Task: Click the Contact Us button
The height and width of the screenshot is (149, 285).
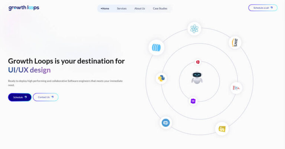Action: 45,97
